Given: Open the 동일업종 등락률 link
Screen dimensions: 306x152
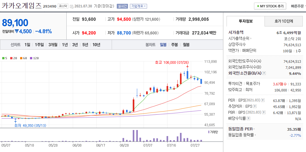Looking at the screenshot, I should [x=242, y=135].
